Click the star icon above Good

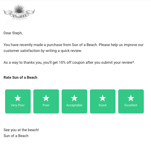[x=102, y=98]
